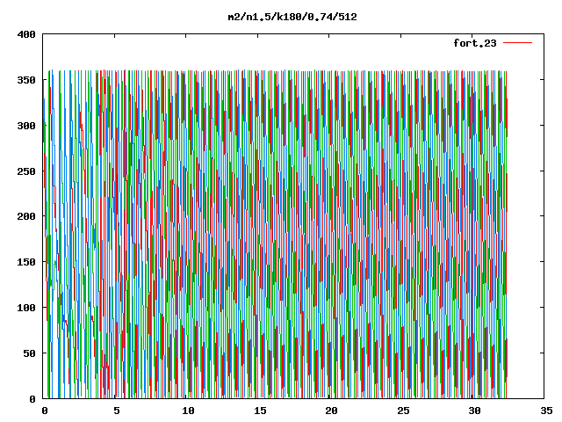
Task: Click x-axis label 35
Action: (x=546, y=411)
